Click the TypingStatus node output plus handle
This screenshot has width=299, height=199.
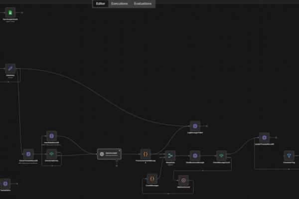(17, 184)
